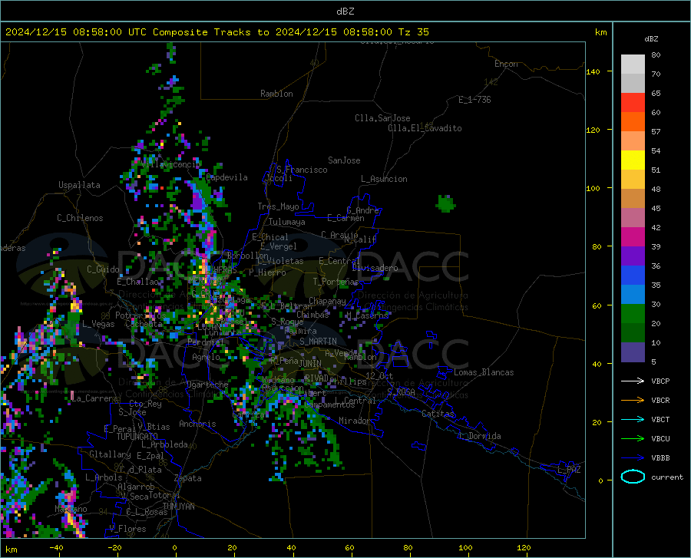Click the V_Flores label

click(127, 529)
